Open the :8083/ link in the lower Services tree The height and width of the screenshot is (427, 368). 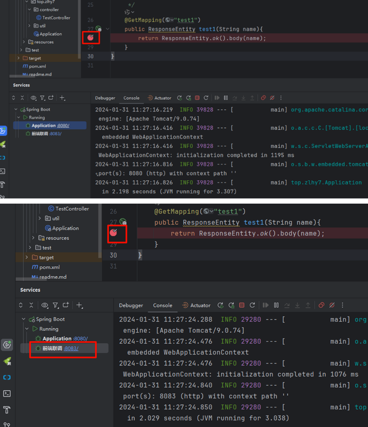(x=71, y=348)
